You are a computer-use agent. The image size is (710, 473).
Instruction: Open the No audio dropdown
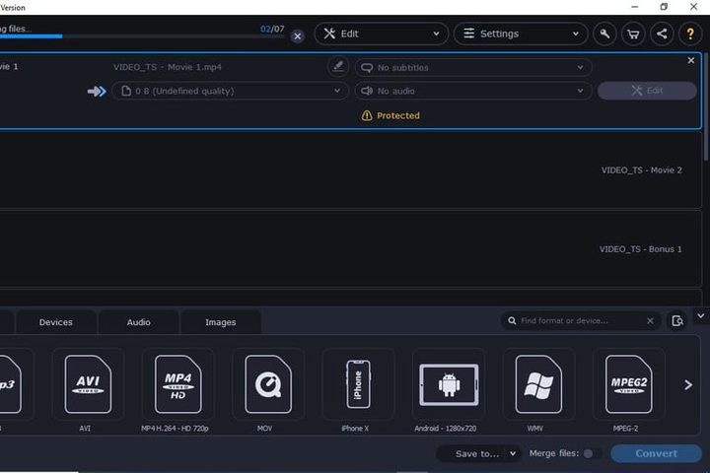click(x=473, y=91)
